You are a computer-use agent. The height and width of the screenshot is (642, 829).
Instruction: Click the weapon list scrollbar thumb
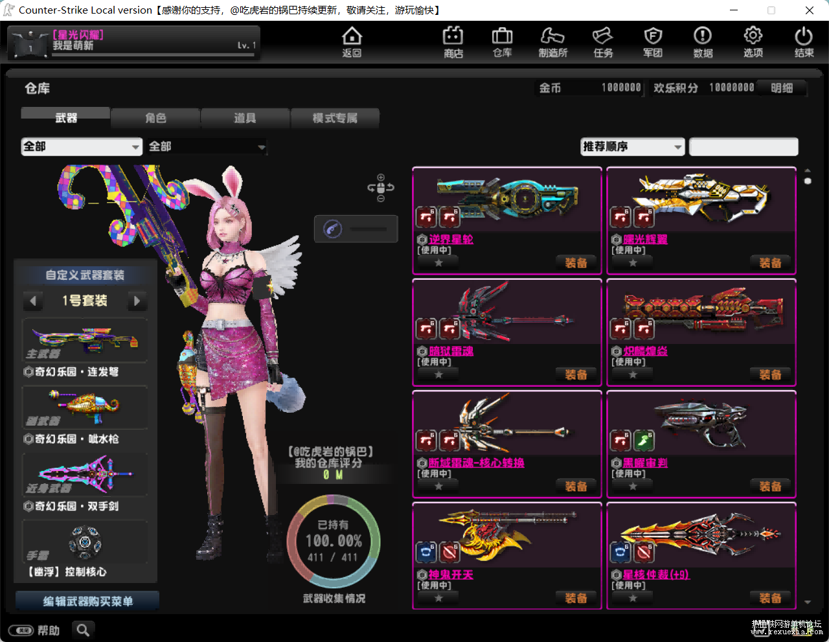coord(808,181)
